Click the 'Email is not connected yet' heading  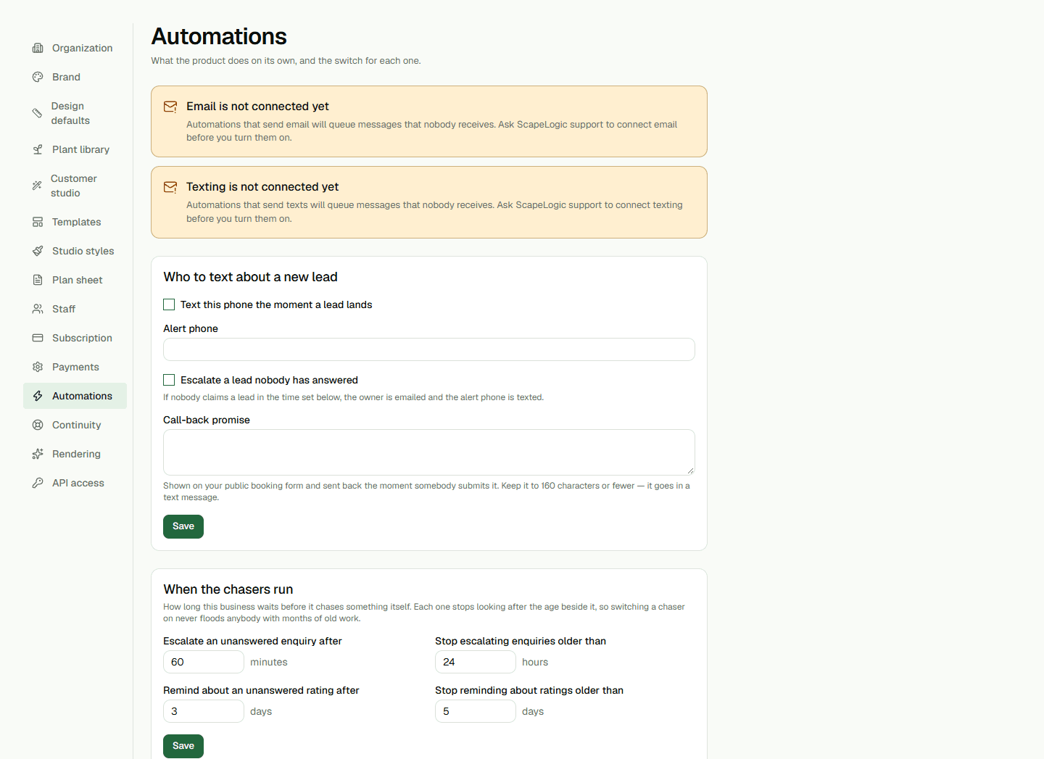pos(257,107)
